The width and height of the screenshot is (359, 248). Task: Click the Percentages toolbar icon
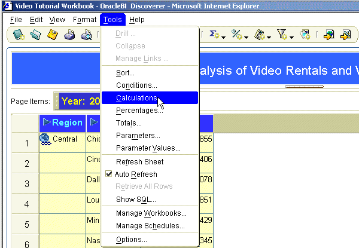point(236,35)
